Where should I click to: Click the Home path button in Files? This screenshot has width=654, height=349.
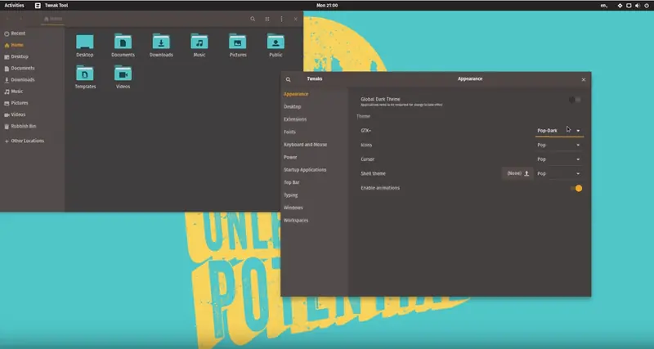[x=53, y=19]
